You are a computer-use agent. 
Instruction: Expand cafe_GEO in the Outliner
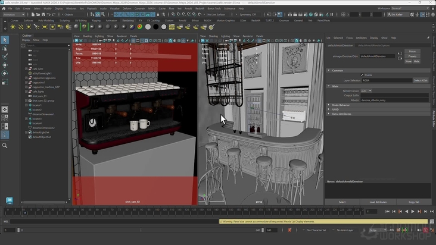point(26,69)
